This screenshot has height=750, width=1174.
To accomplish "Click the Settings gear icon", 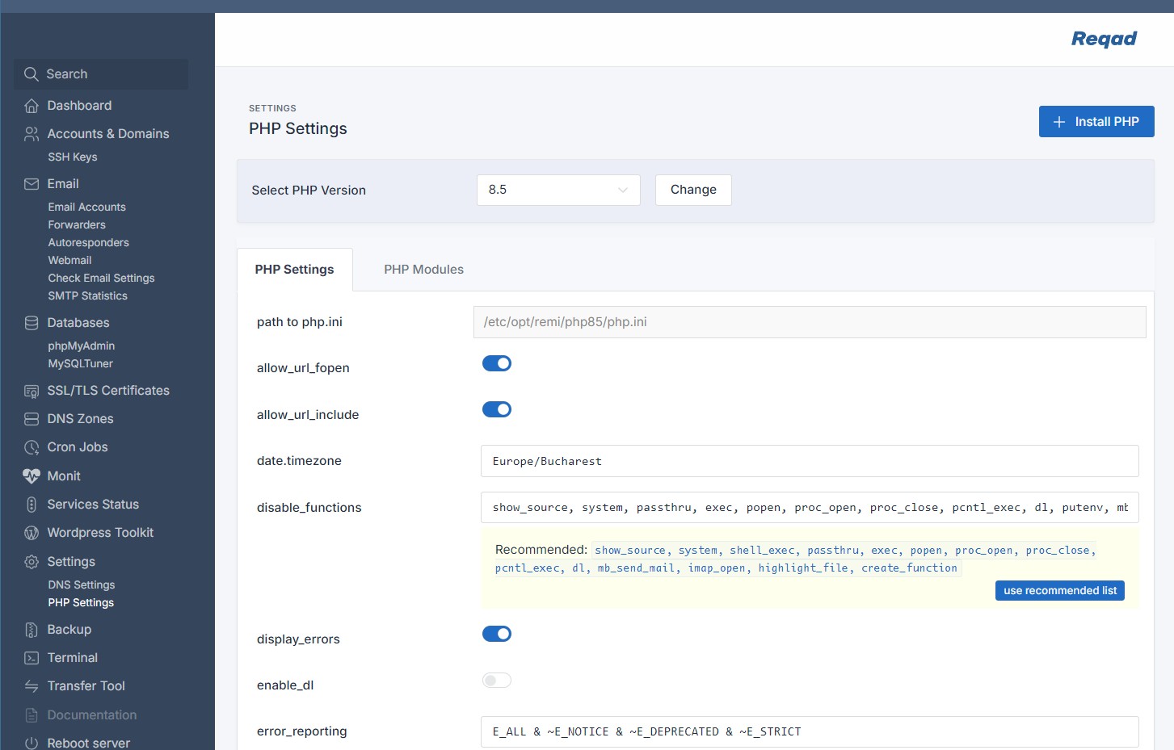I will click(x=32, y=562).
